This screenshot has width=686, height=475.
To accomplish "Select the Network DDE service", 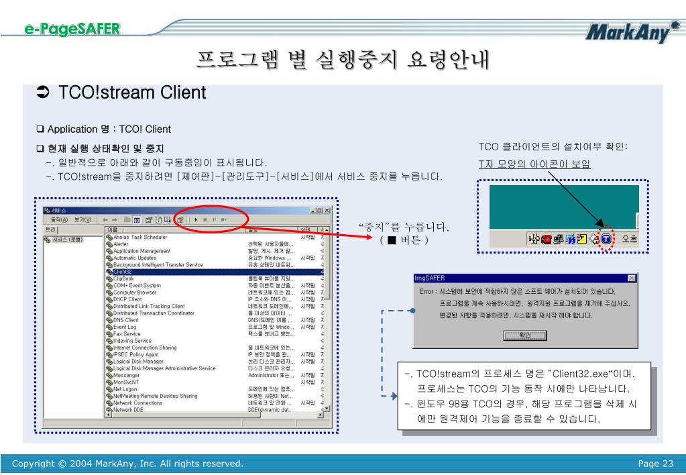I will [215, 410].
